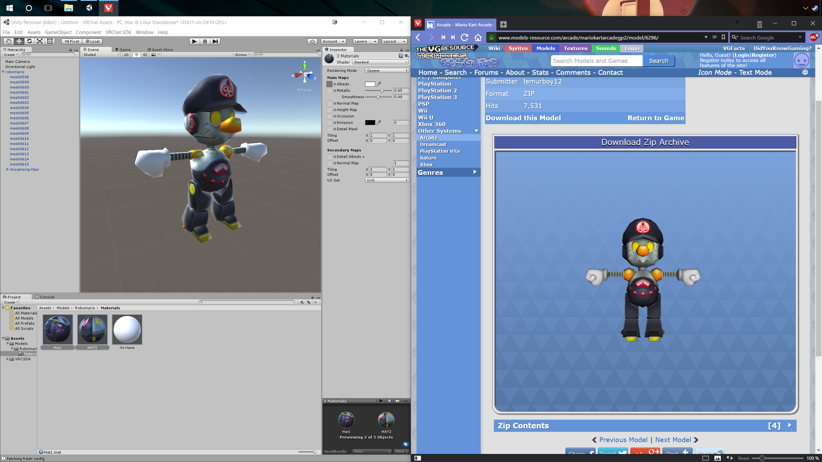Viewport: 822px width, 462px height.
Task: Select the Rect transform tool
Action: [50, 41]
